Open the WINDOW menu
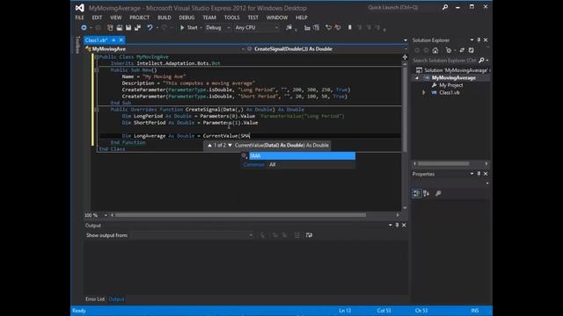The width and height of the screenshot is (563, 316). pyautogui.click(x=277, y=18)
